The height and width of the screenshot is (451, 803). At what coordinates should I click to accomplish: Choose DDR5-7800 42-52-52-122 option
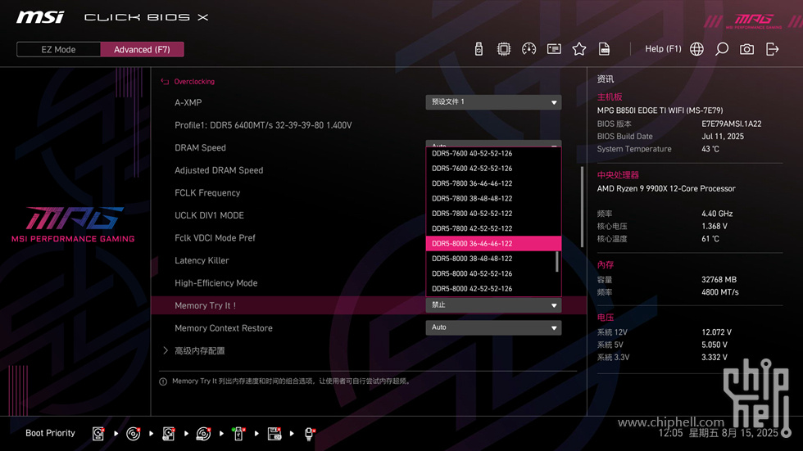[493, 228]
